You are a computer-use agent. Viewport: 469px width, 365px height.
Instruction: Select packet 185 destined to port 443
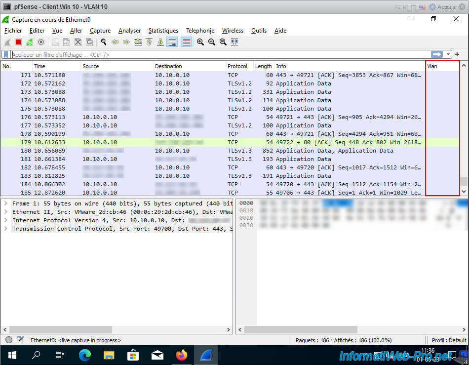230,192
